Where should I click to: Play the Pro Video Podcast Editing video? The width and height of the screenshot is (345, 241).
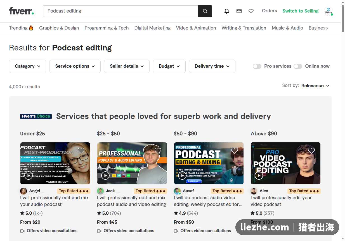pyautogui.click(x=259, y=176)
